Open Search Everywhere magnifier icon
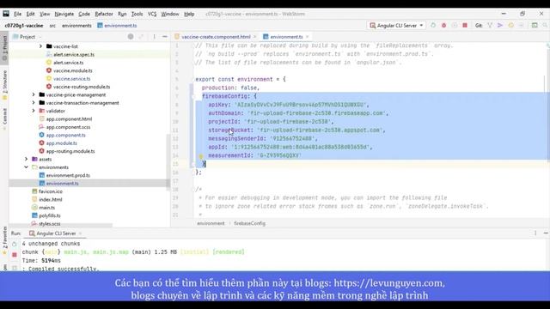 click(x=545, y=25)
